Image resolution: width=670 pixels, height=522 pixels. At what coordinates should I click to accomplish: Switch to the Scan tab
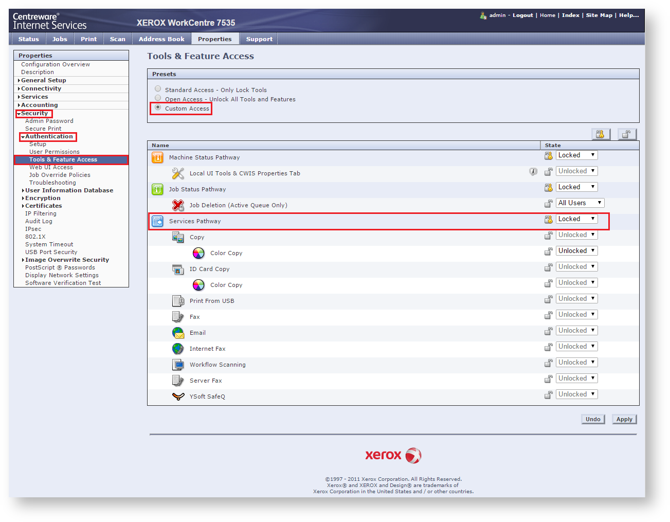point(118,39)
